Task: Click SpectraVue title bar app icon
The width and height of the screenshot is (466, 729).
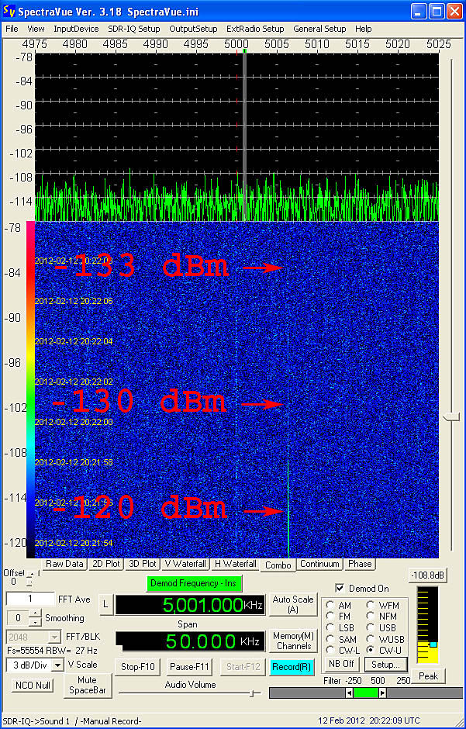Action: pos(9,11)
